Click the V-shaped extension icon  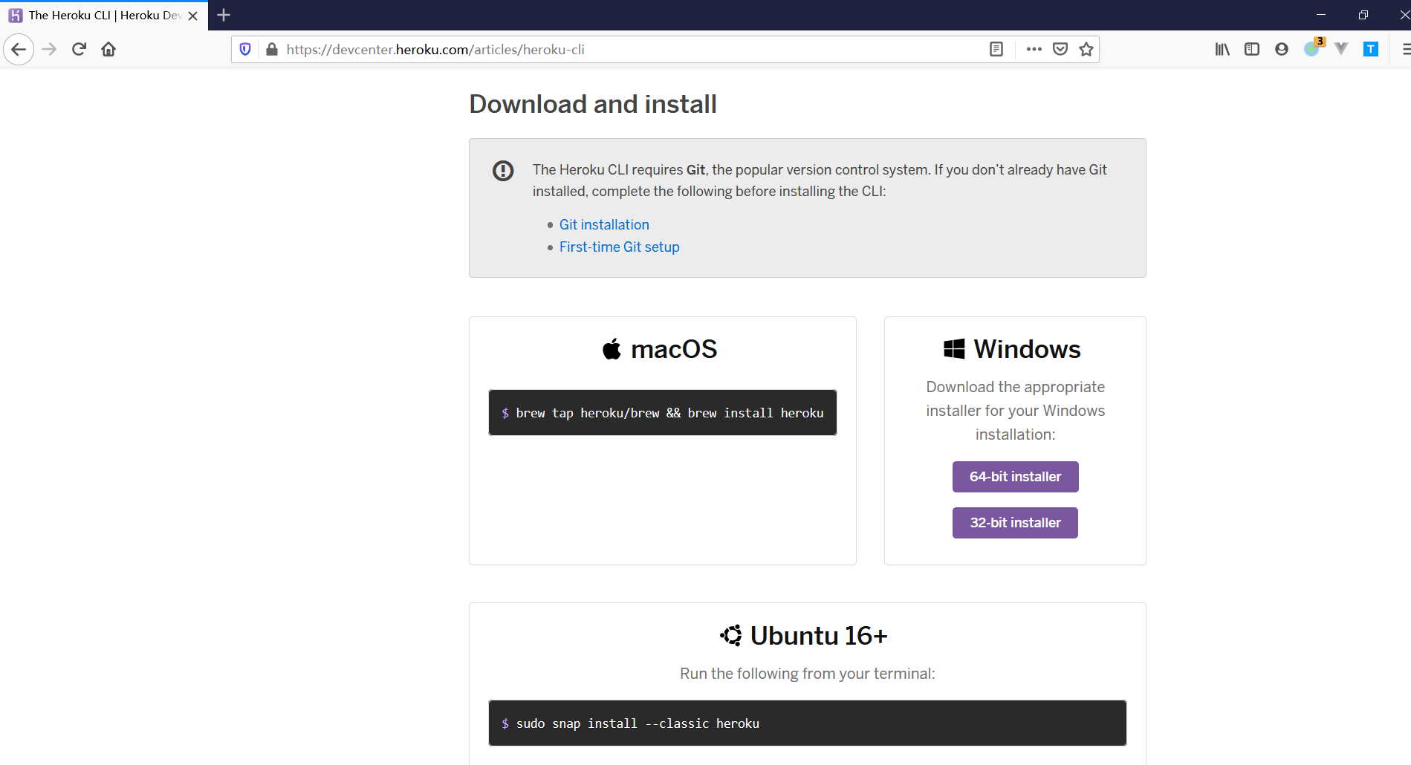pos(1341,50)
